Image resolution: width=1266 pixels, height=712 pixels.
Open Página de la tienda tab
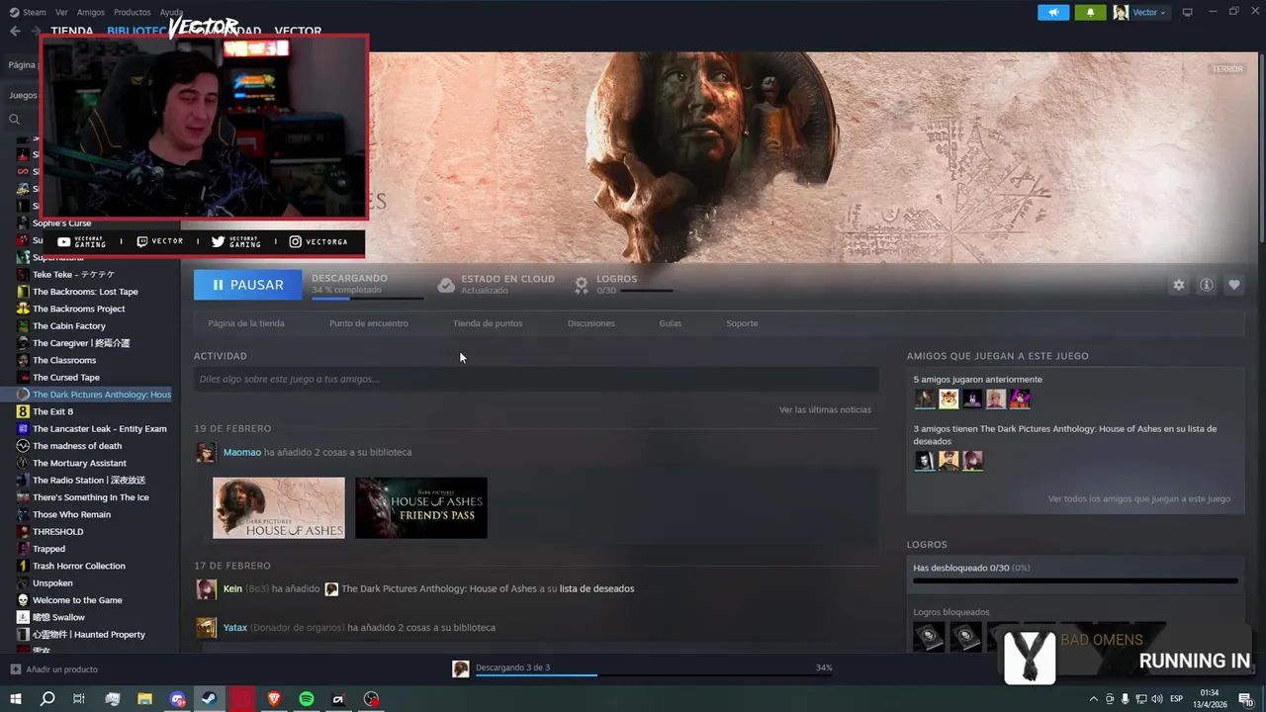click(246, 323)
